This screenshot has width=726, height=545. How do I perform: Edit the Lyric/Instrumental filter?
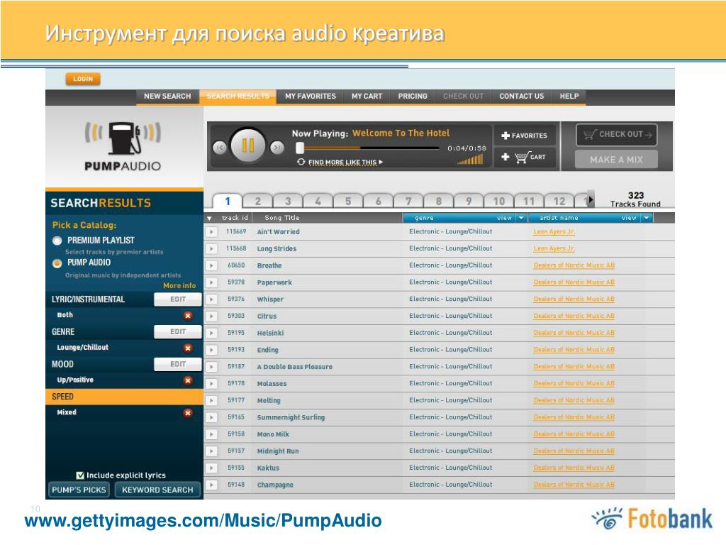(x=178, y=299)
